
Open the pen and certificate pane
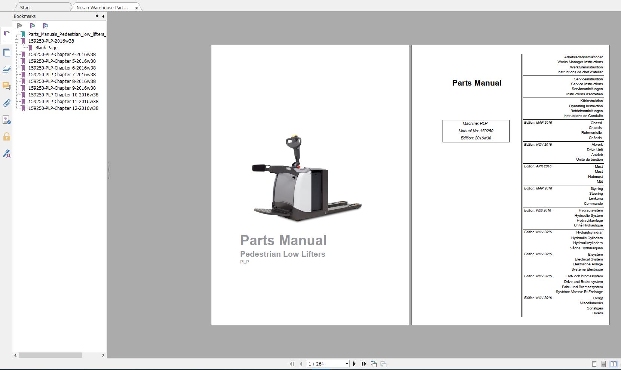6,154
